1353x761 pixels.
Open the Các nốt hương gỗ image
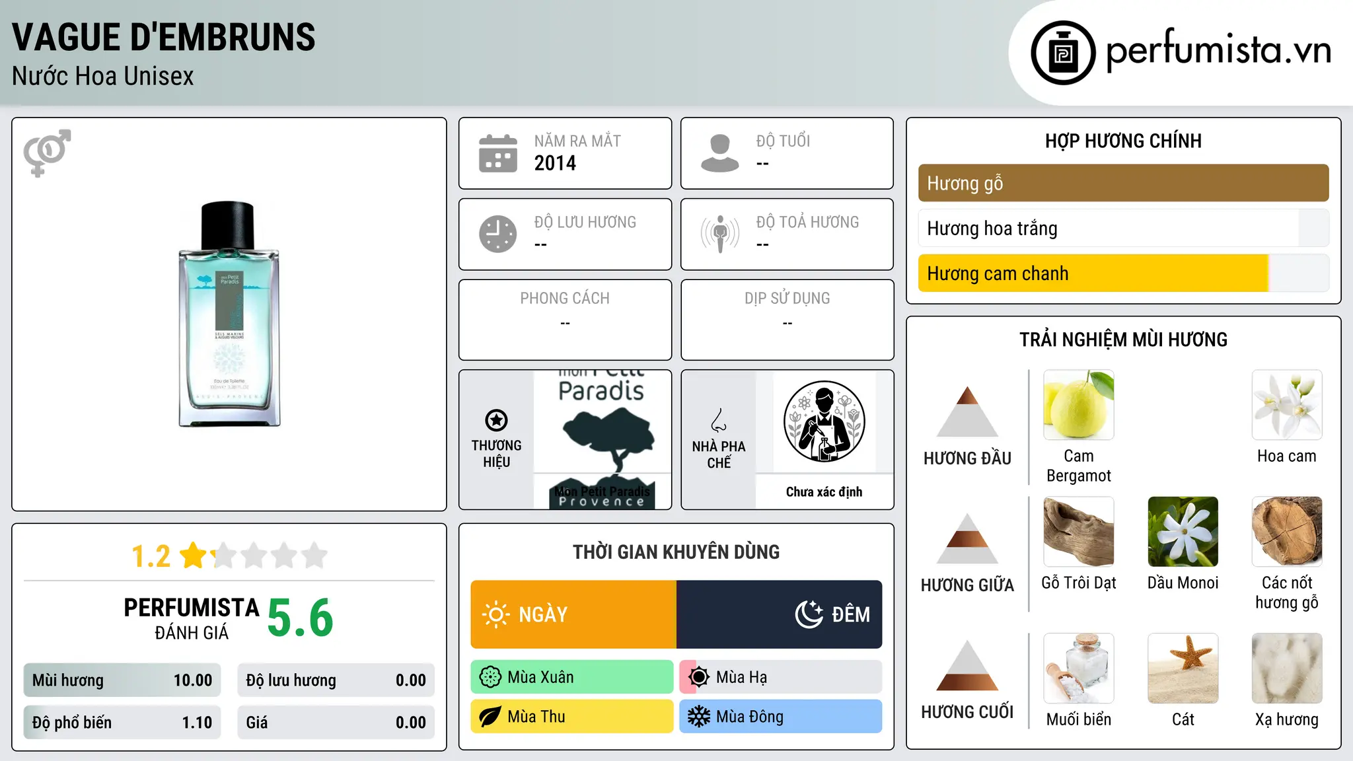point(1287,532)
